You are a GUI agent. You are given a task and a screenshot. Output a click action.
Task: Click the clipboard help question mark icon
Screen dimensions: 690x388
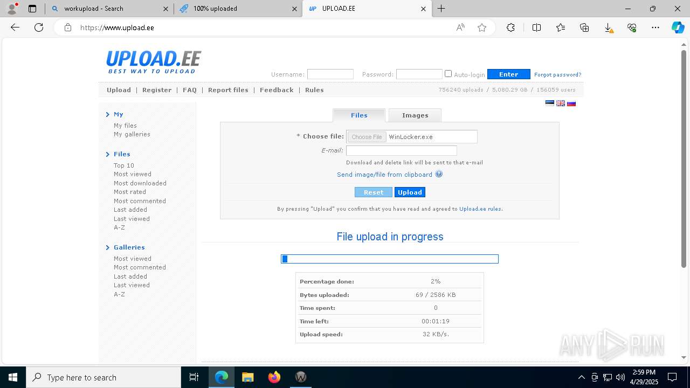439,174
